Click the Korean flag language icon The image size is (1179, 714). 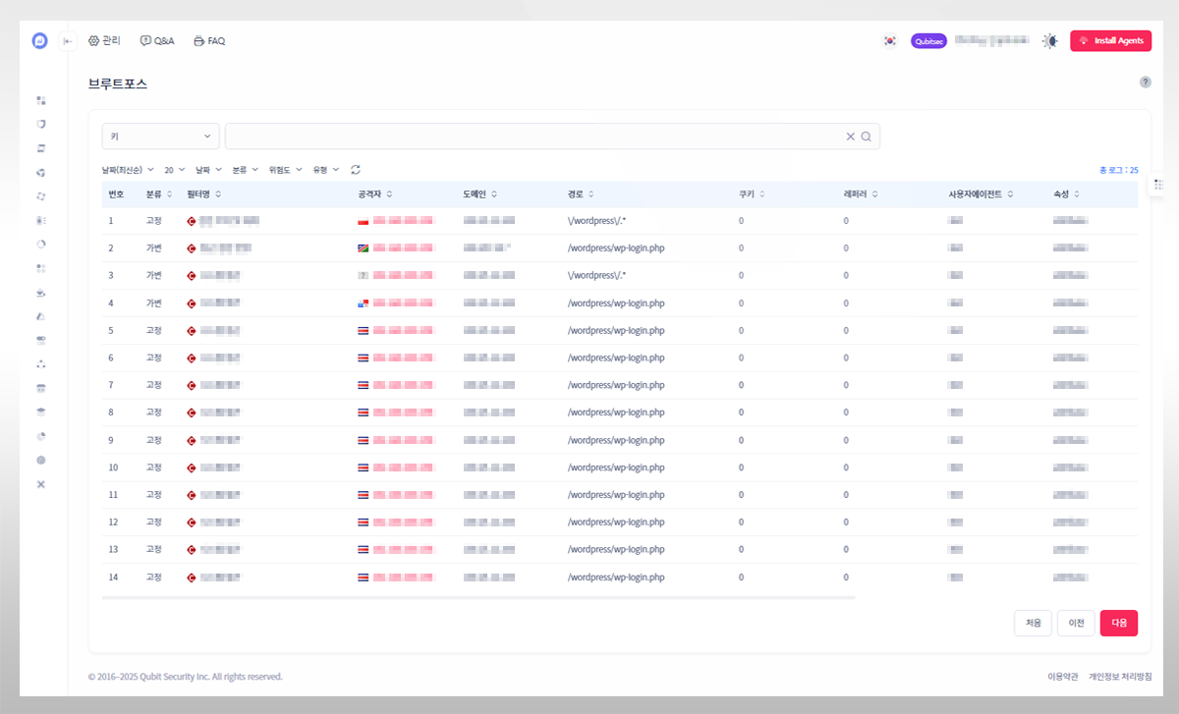coord(889,41)
